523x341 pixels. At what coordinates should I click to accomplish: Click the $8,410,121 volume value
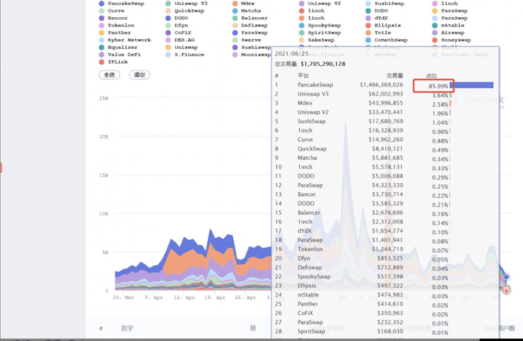(x=388, y=148)
